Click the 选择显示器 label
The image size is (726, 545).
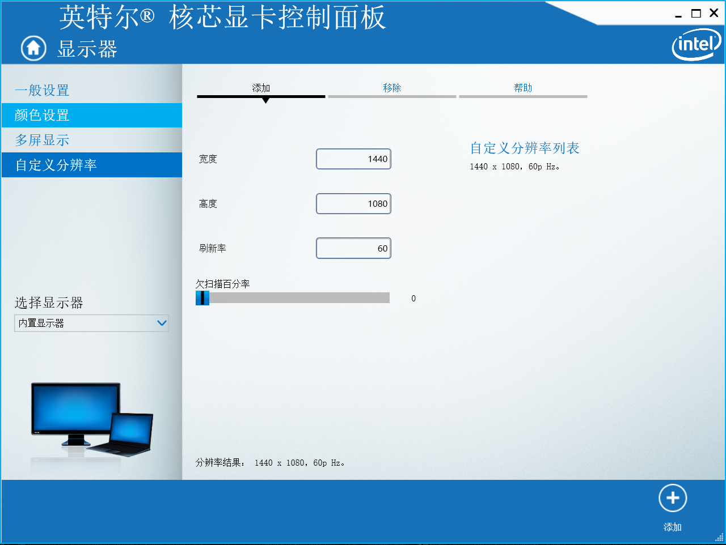click(49, 303)
